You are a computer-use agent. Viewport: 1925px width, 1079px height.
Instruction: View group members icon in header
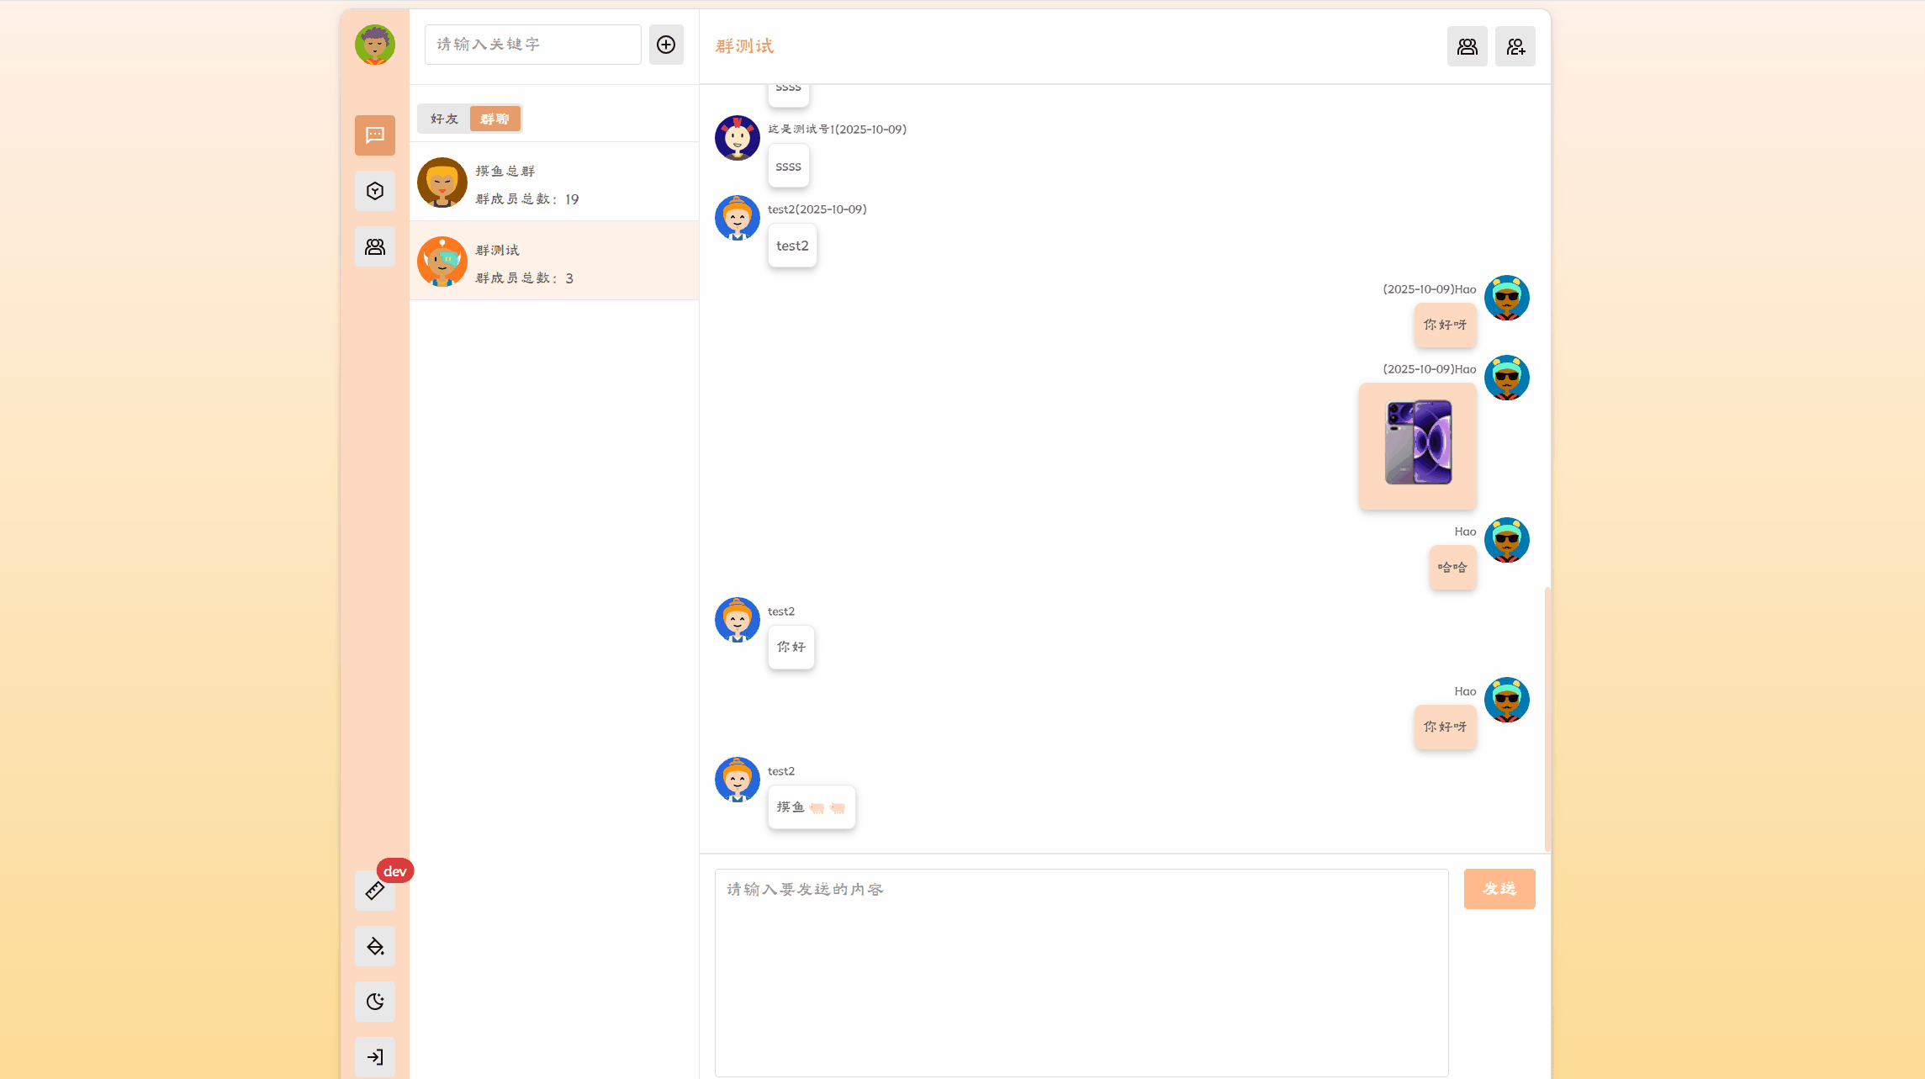click(1468, 46)
